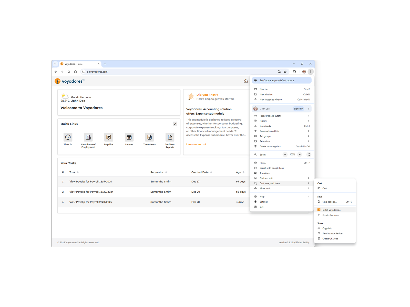
Task: Expand Find and edit submenu
Action: [x=282, y=178]
